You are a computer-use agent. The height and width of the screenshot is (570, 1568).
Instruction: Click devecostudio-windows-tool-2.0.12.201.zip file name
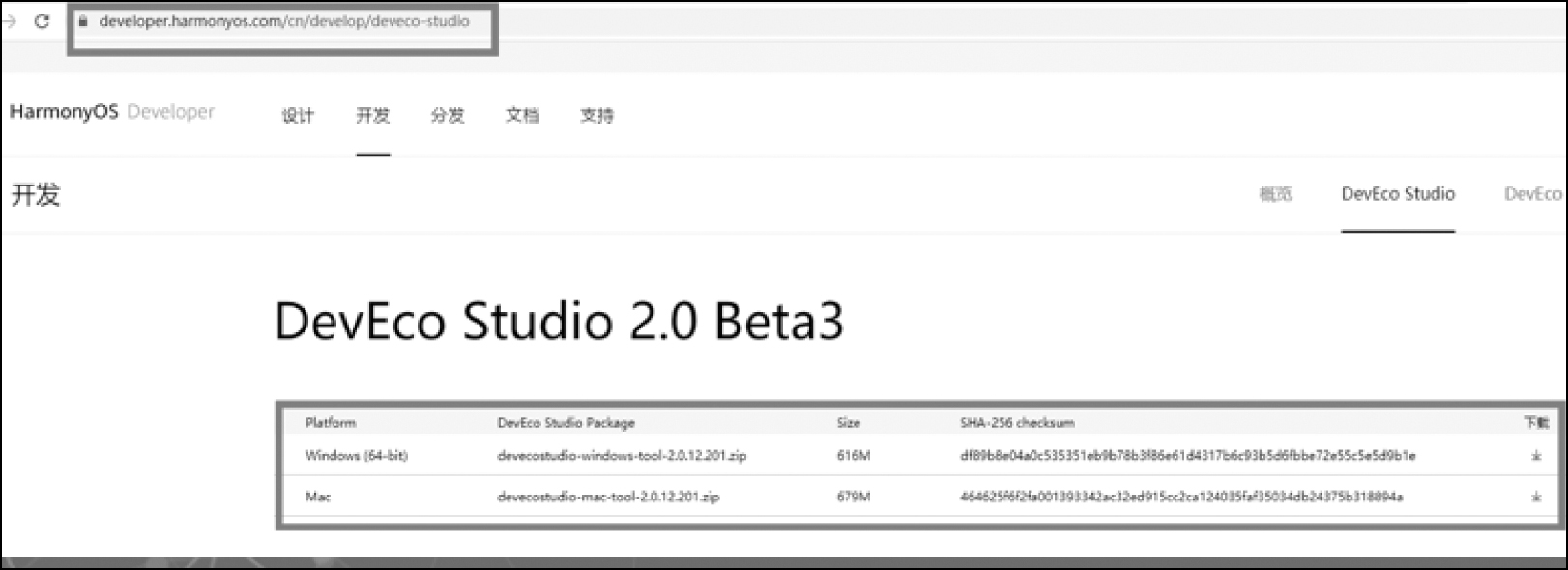(x=622, y=456)
